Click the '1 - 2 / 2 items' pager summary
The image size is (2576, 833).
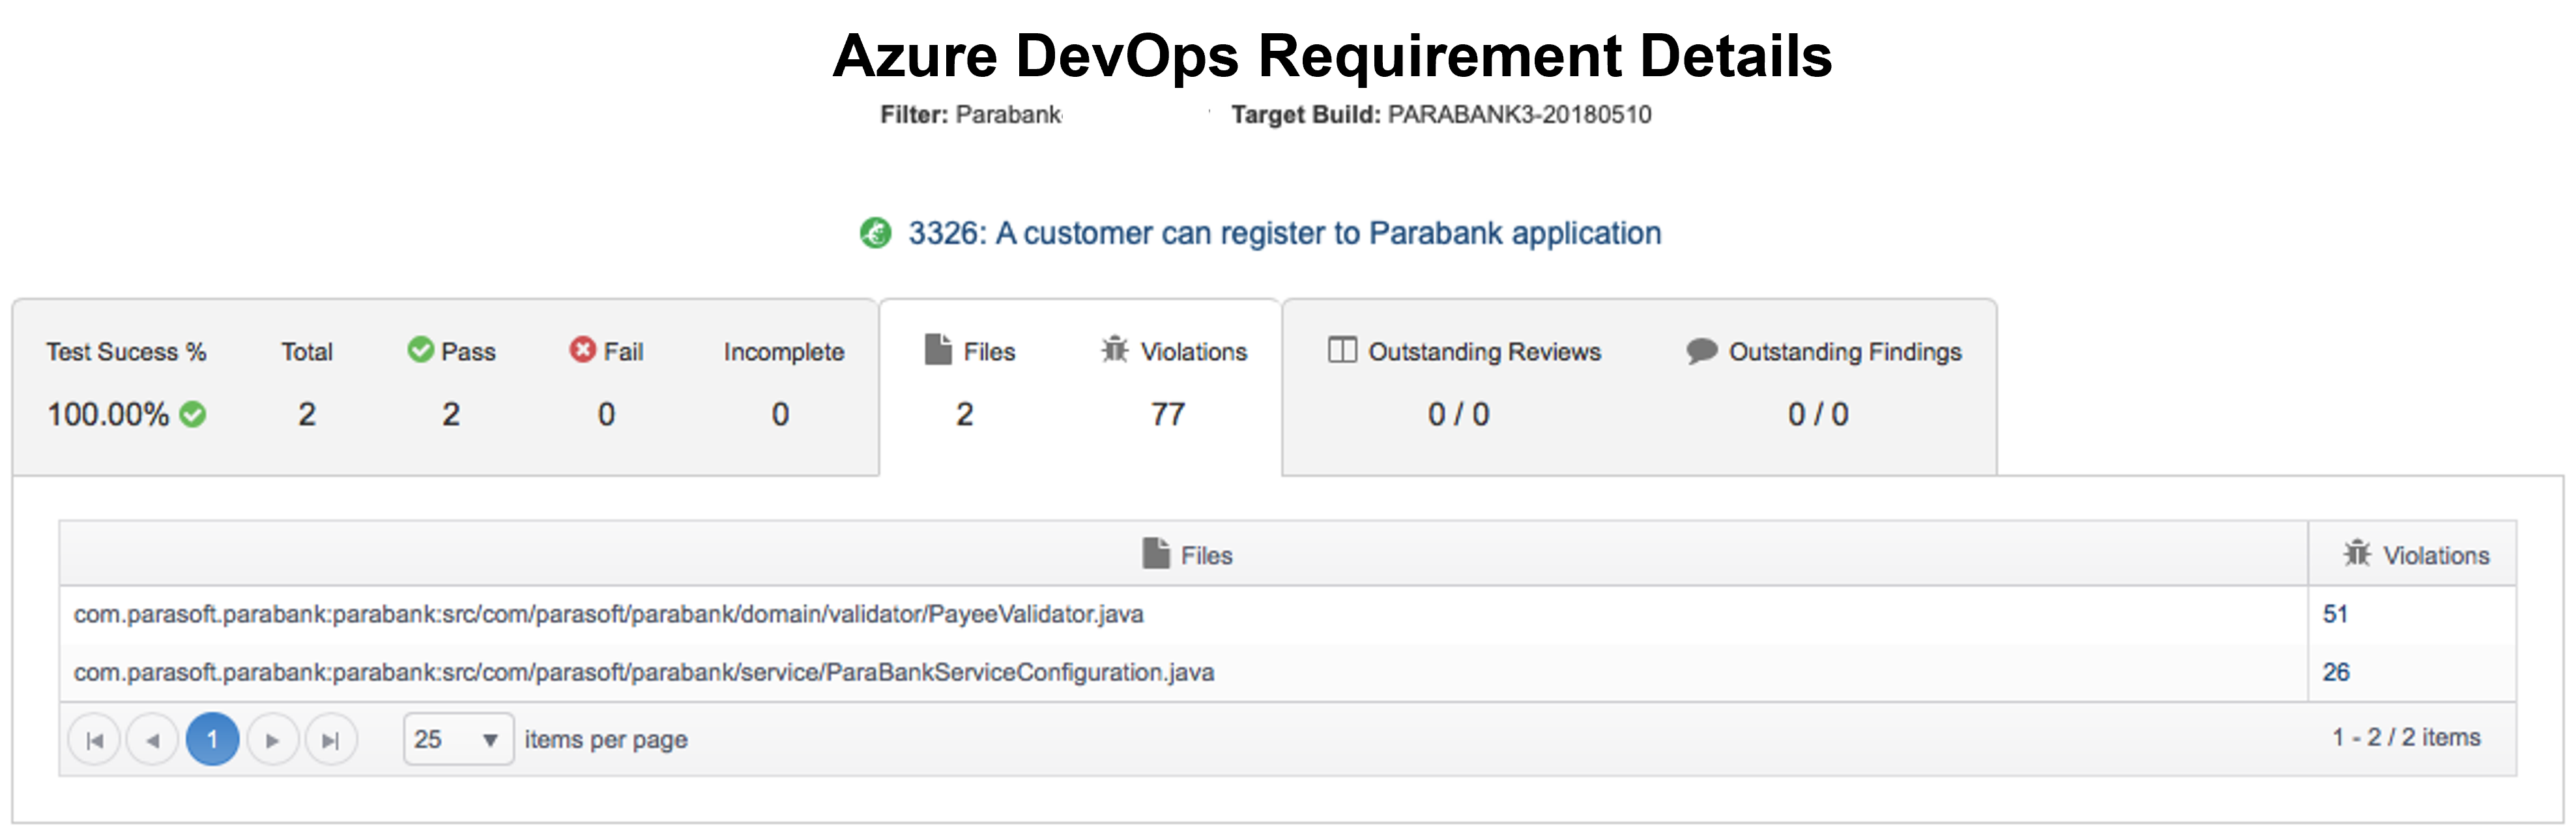pyautogui.click(x=2406, y=737)
